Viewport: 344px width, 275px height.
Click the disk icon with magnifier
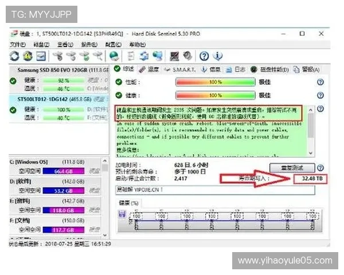click(98, 56)
